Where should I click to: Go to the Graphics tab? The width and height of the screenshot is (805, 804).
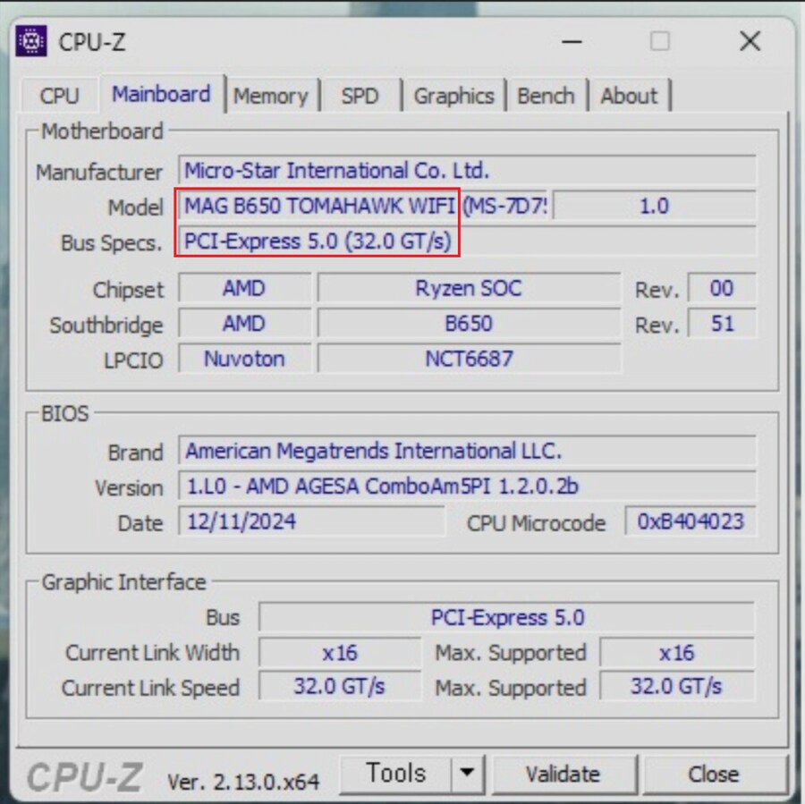pyautogui.click(x=453, y=96)
